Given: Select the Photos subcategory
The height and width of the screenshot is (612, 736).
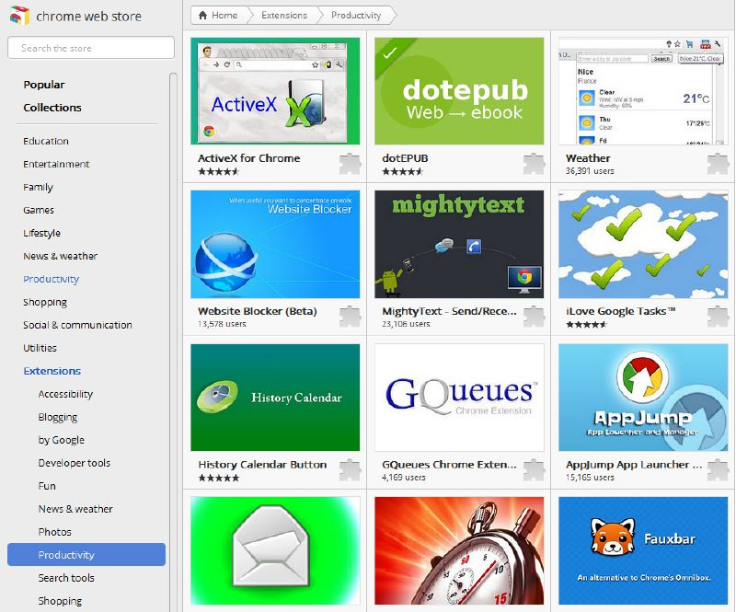Looking at the screenshot, I should (55, 532).
